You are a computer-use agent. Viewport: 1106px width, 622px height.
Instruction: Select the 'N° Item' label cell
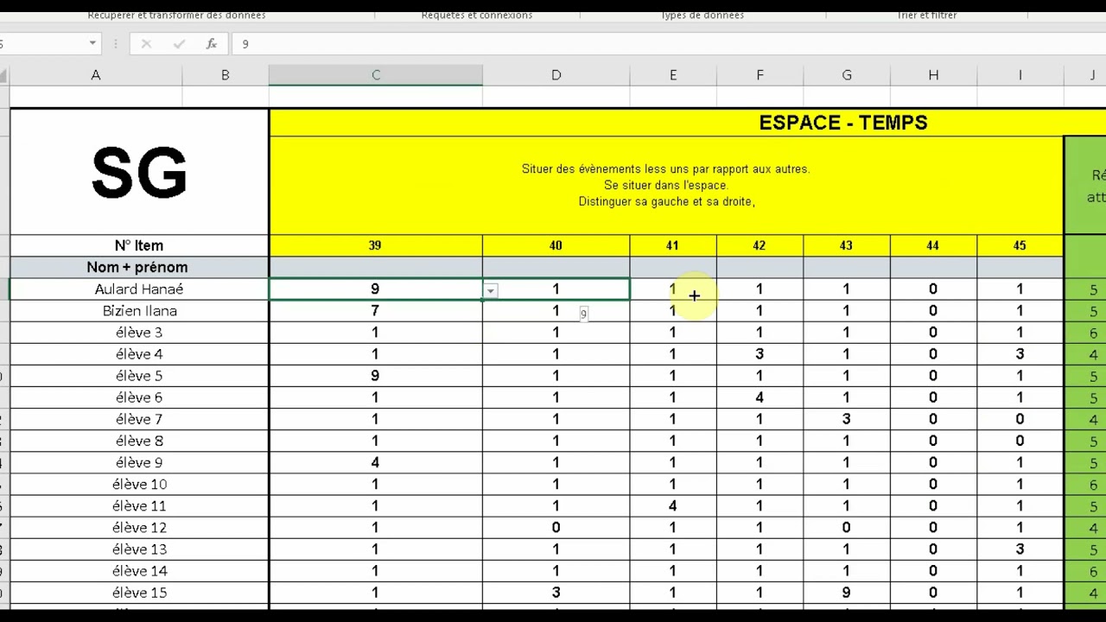pyautogui.click(x=139, y=245)
